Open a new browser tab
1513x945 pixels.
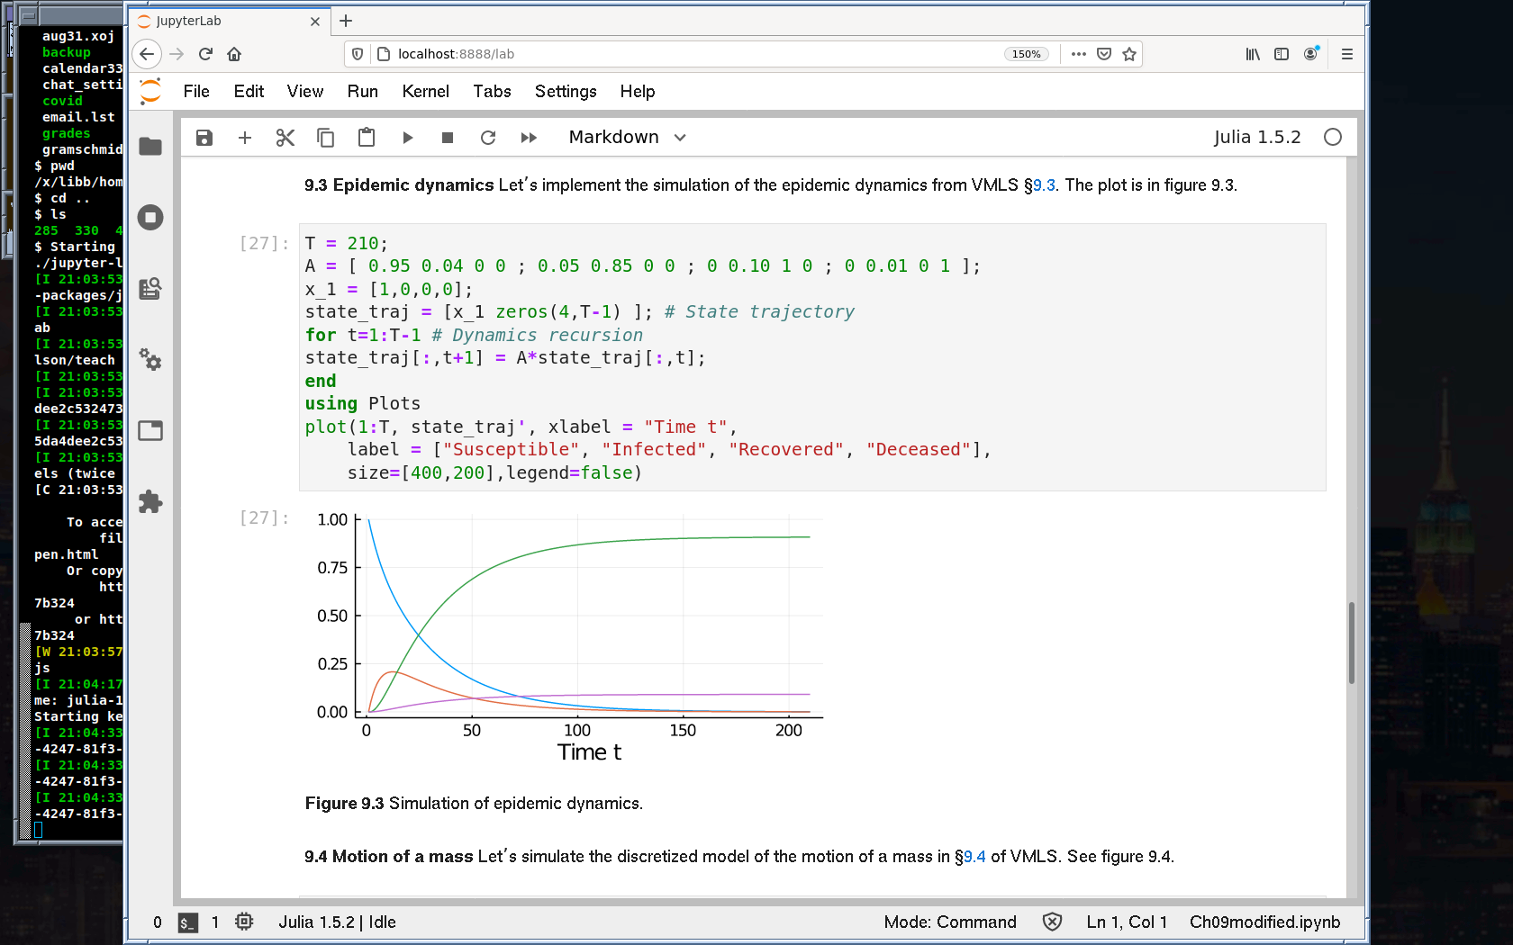tap(346, 21)
